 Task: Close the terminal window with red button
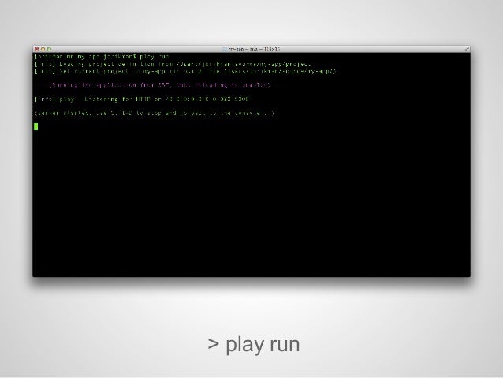coord(36,49)
